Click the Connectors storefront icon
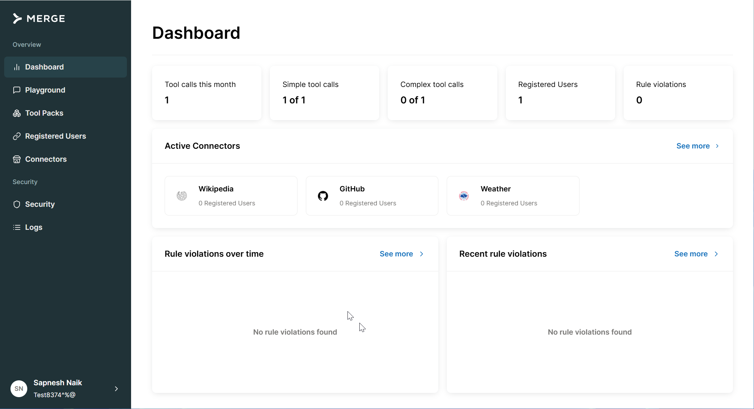The width and height of the screenshot is (754, 409). 17,159
